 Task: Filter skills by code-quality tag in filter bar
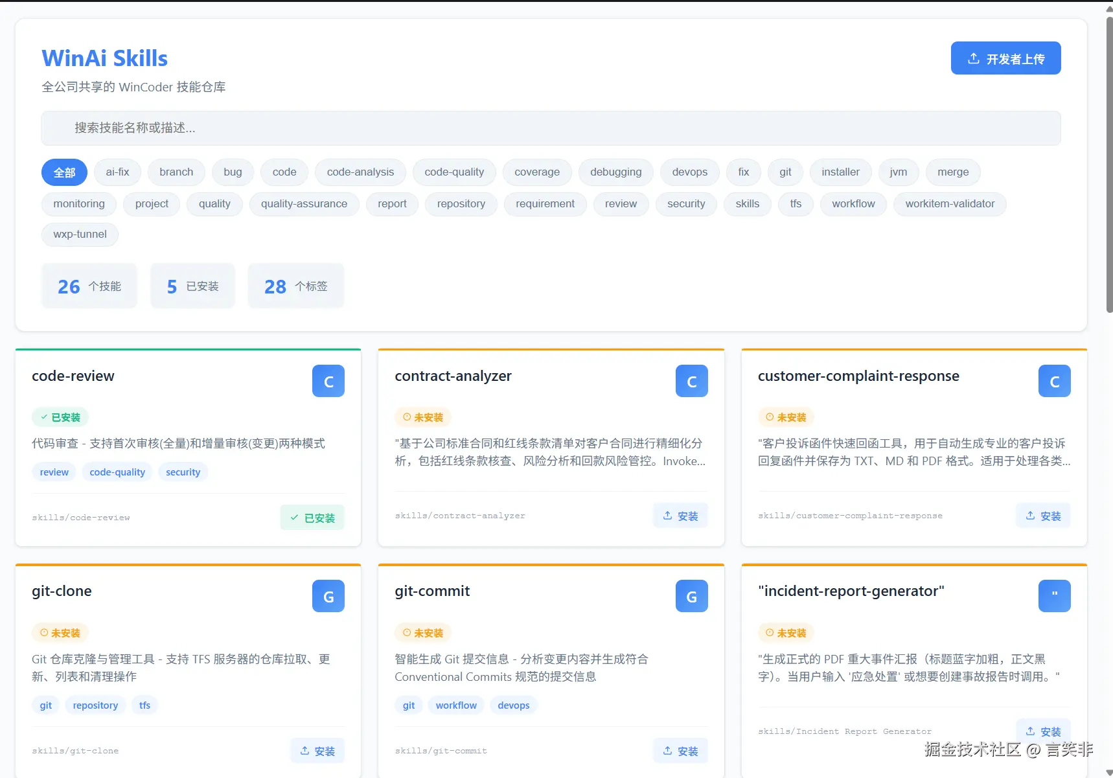454,172
